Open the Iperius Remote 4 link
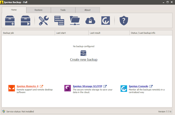This screenshot has width=175, height=115. 27,86
